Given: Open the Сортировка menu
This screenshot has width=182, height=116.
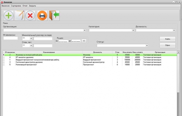Looking at the screenshot, I should 16,6.
